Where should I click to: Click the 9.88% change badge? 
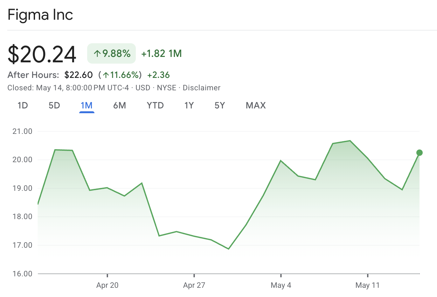pos(112,53)
